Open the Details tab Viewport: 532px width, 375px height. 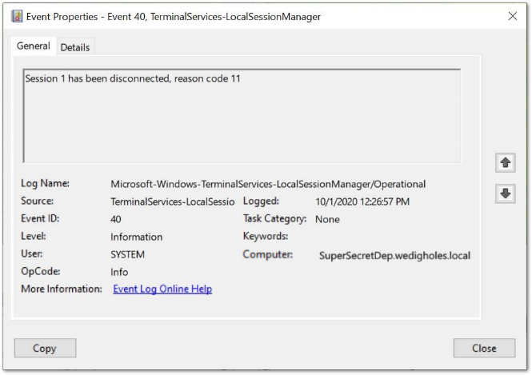(x=75, y=47)
